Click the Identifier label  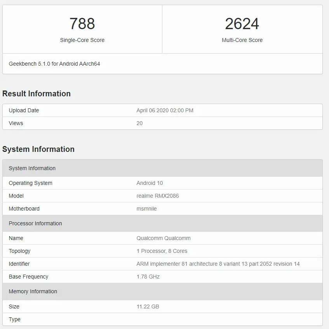point(19,264)
